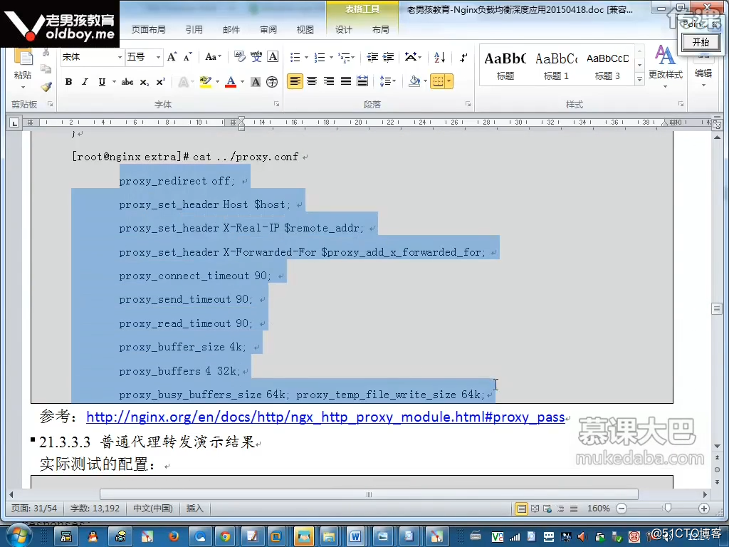Toggle strikethrough formatting
The height and width of the screenshot is (547, 729).
pos(127,82)
